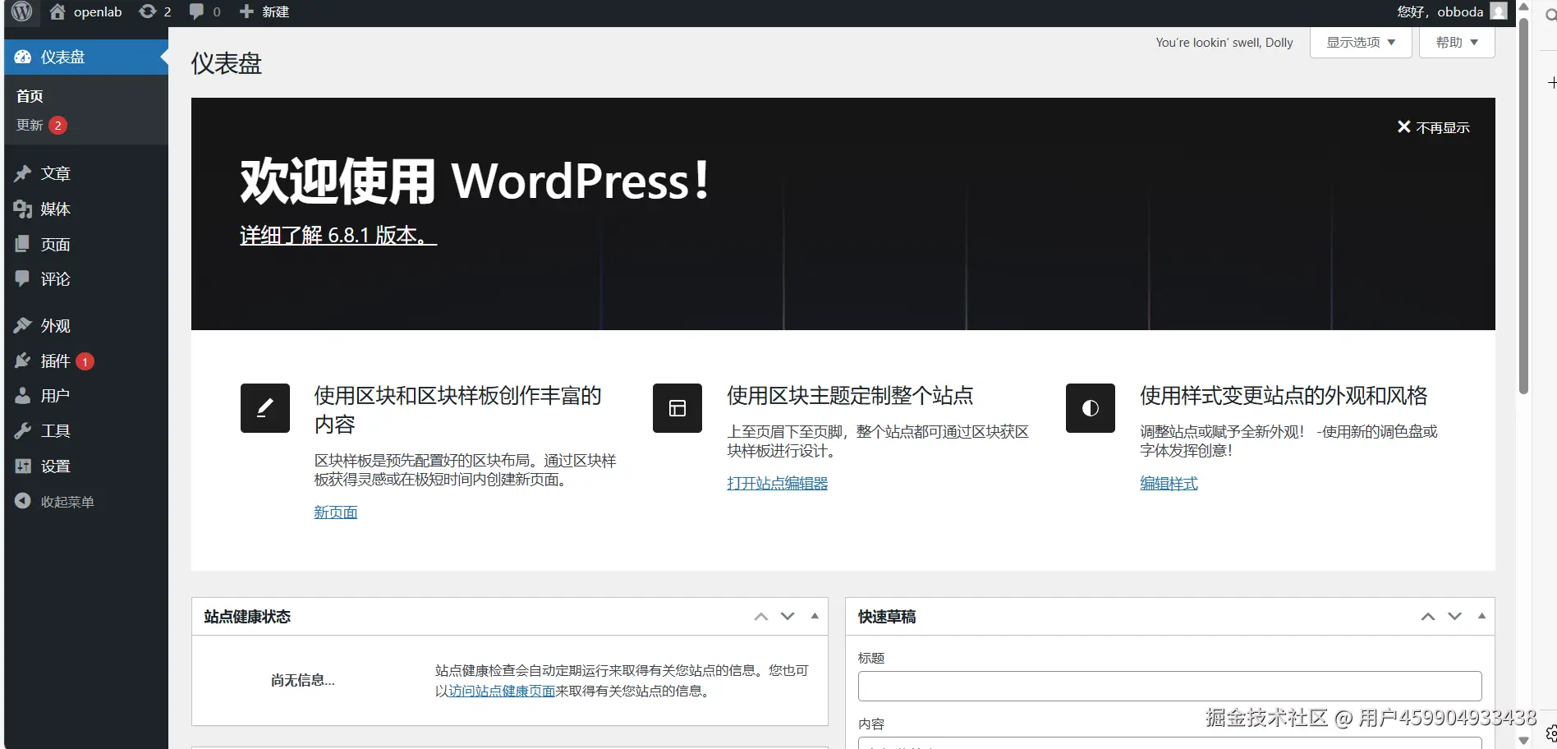Screen dimensions: 1557x749
Task: Open 更新 submenu with 2 updates
Action: [x=42, y=125]
